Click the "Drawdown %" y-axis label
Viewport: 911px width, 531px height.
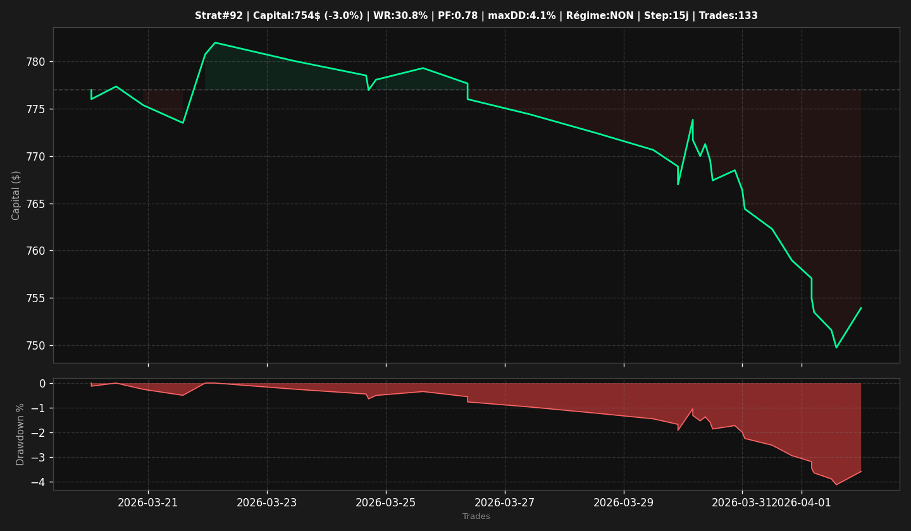pyautogui.click(x=20, y=434)
